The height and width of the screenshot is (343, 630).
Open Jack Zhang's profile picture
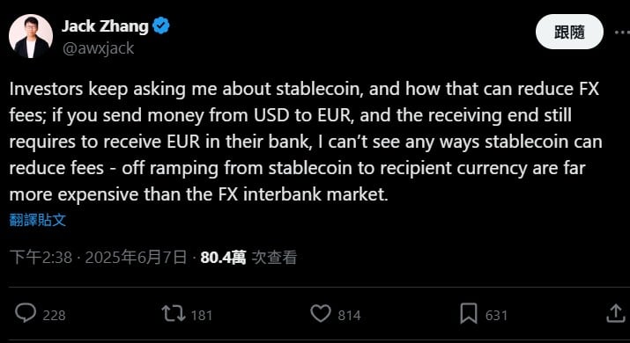31,36
